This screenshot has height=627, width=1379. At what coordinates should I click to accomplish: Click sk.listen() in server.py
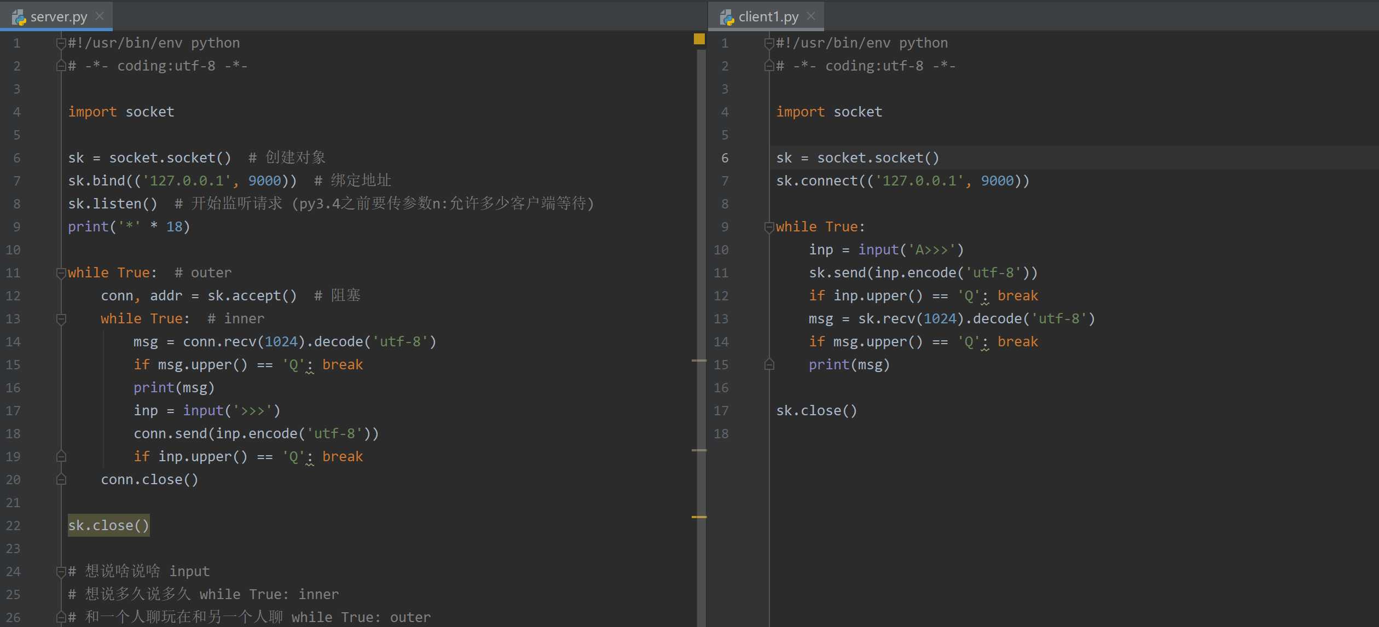[x=113, y=204]
